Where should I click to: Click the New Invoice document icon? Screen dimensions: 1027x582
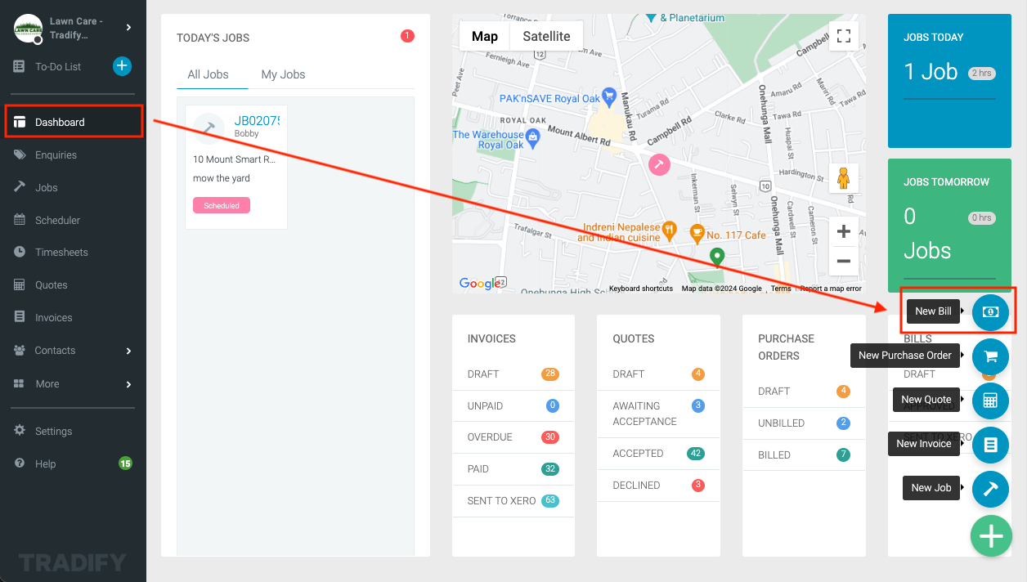[990, 445]
